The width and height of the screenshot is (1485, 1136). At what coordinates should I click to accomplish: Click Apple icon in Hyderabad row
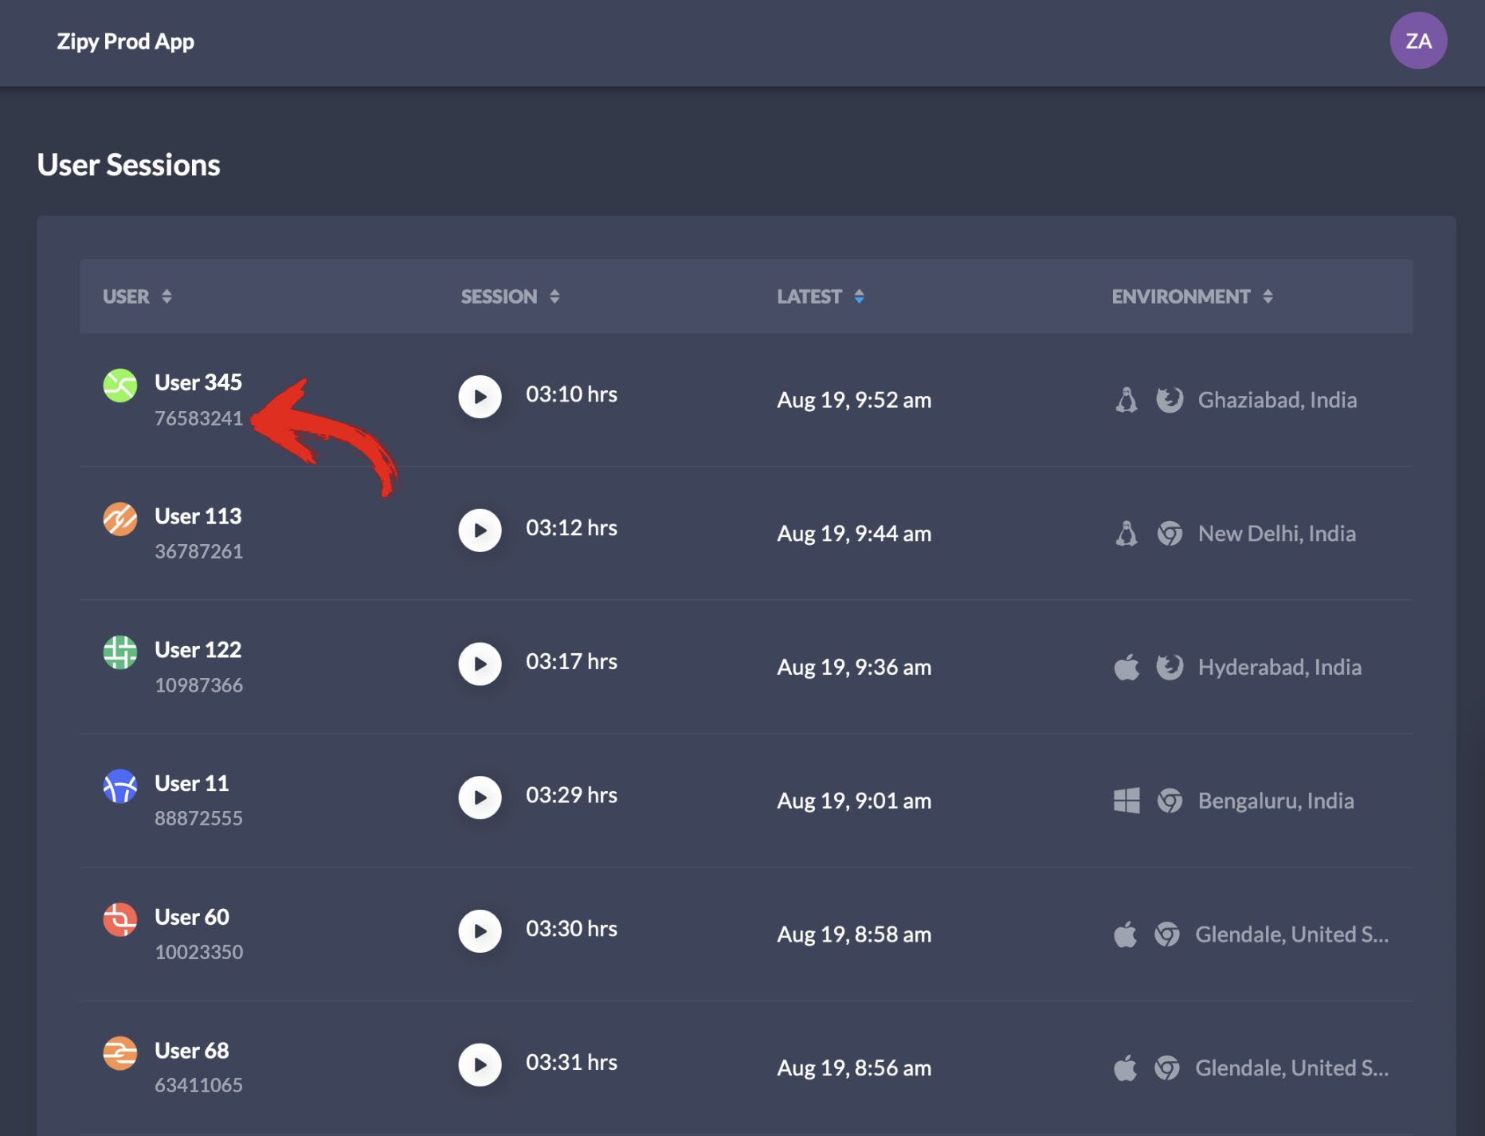pos(1126,667)
